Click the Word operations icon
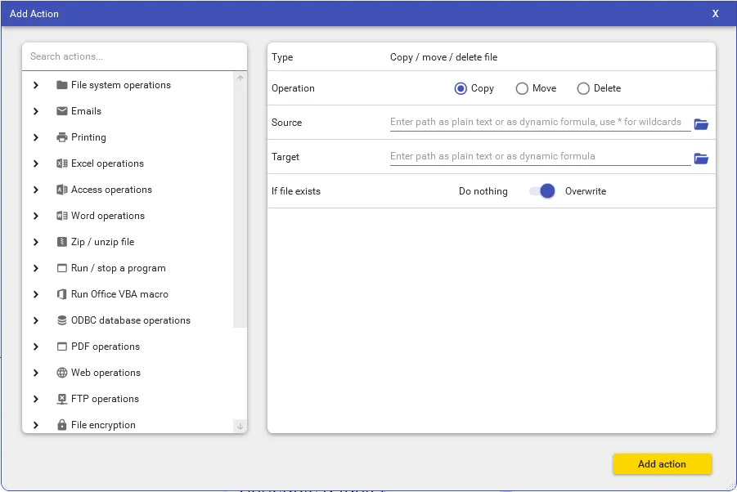 point(62,216)
